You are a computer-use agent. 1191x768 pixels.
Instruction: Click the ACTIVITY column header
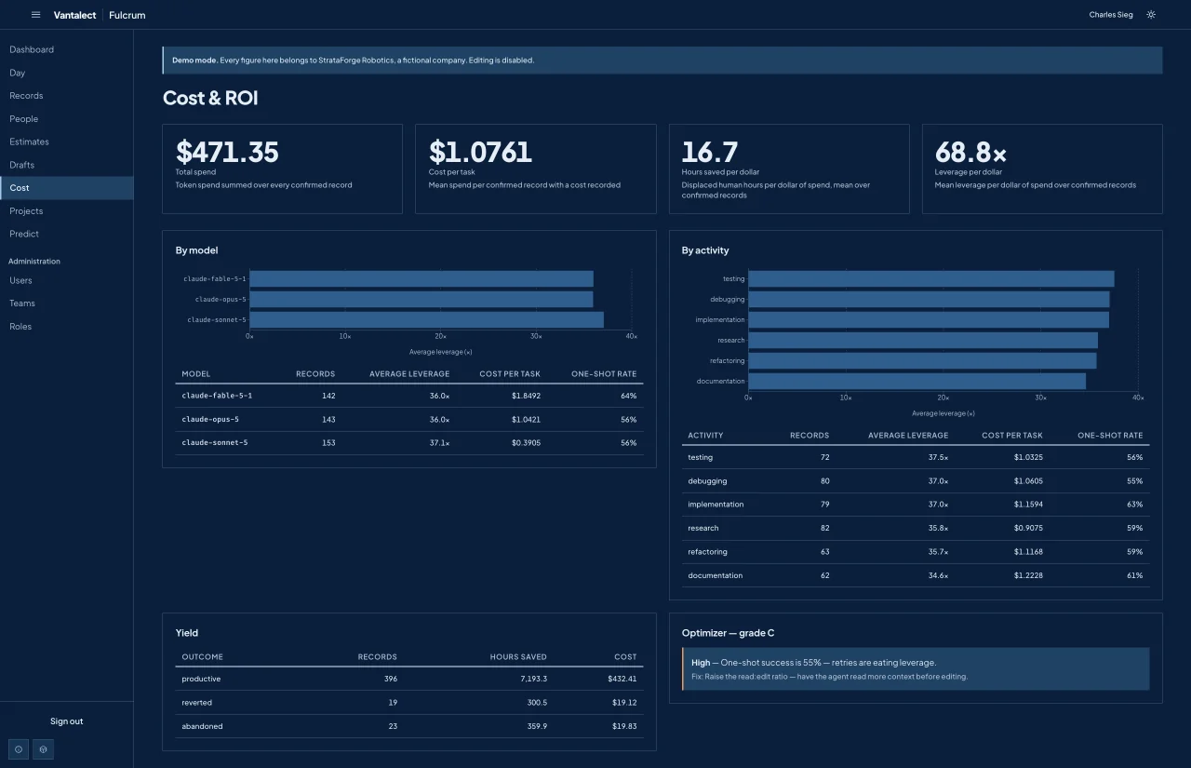pos(705,436)
